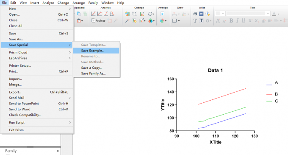This screenshot has height=155, width=288.
Task: Expand the rectangle shape dropdown in Draw
Action: point(179,21)
